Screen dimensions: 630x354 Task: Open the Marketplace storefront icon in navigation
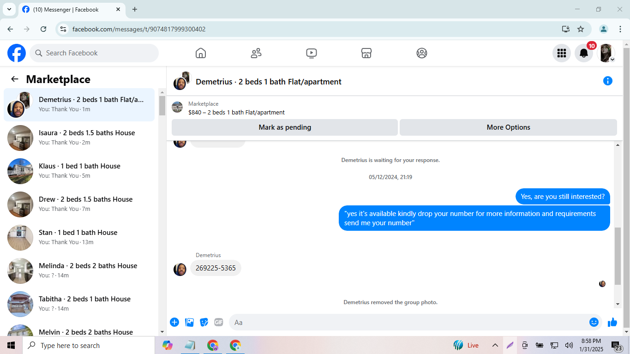tap(366, 53)
